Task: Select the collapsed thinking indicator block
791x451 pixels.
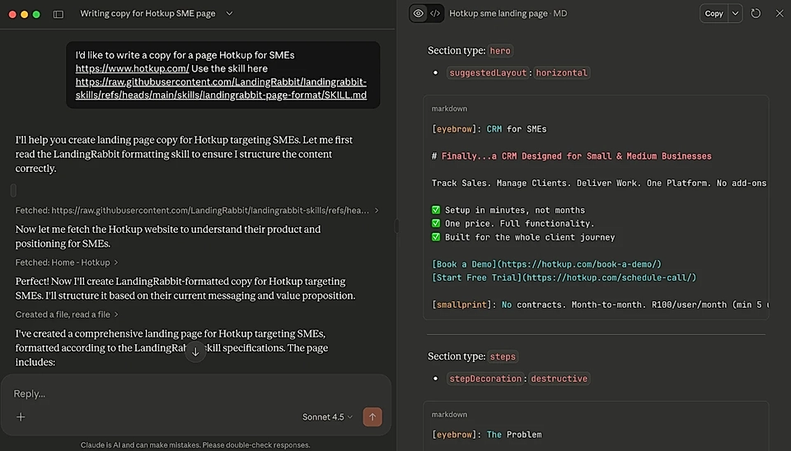Action: pyautogui.click(x=14, y=190)
